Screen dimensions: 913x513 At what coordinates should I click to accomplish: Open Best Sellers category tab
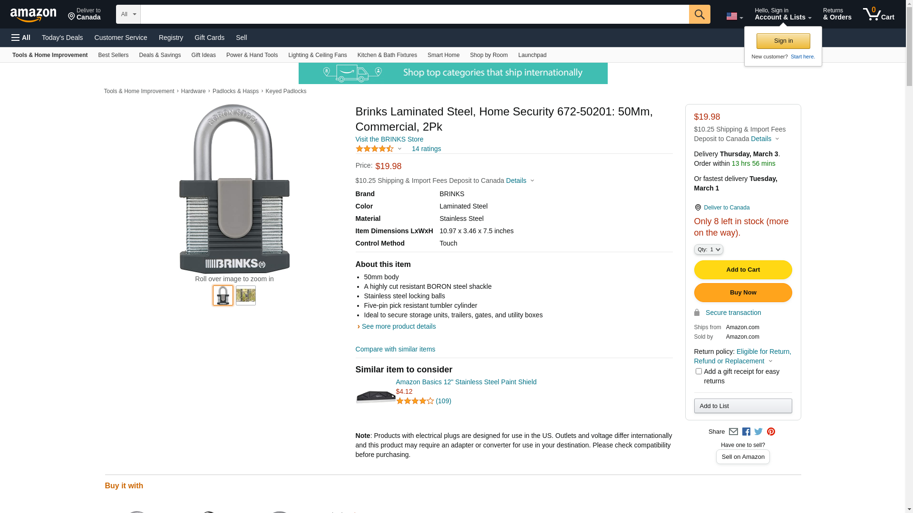(113, 55)
